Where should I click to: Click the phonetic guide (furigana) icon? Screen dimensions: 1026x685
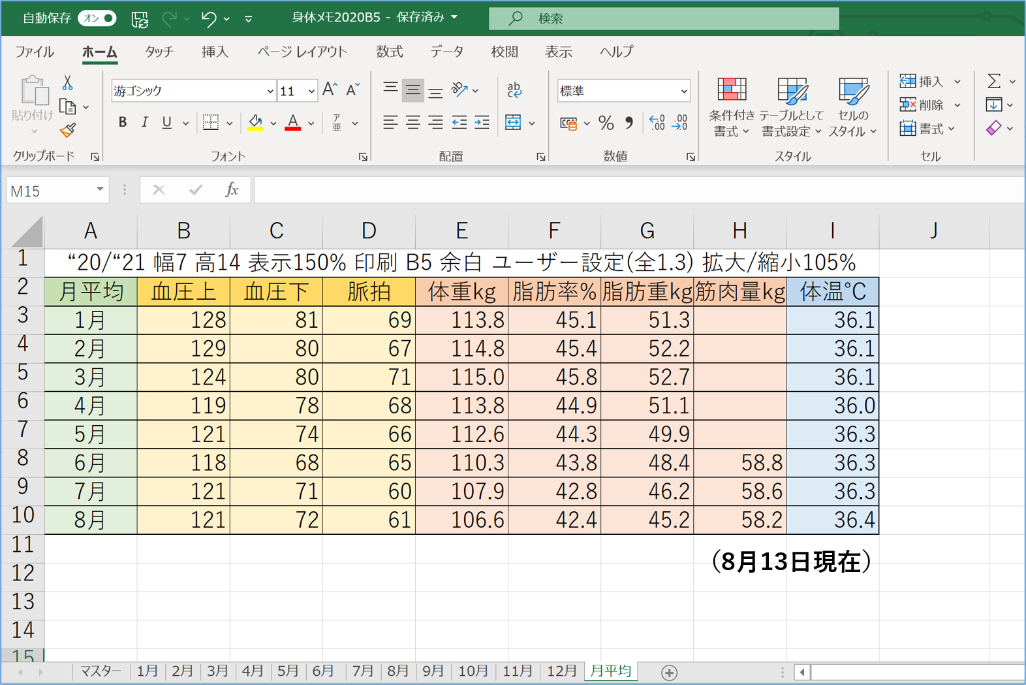click(337, 122)
